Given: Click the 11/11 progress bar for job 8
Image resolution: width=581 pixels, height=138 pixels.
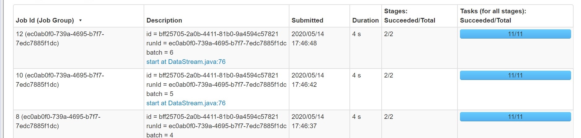Looking at the screenshot, I should (x=515, y=117).
